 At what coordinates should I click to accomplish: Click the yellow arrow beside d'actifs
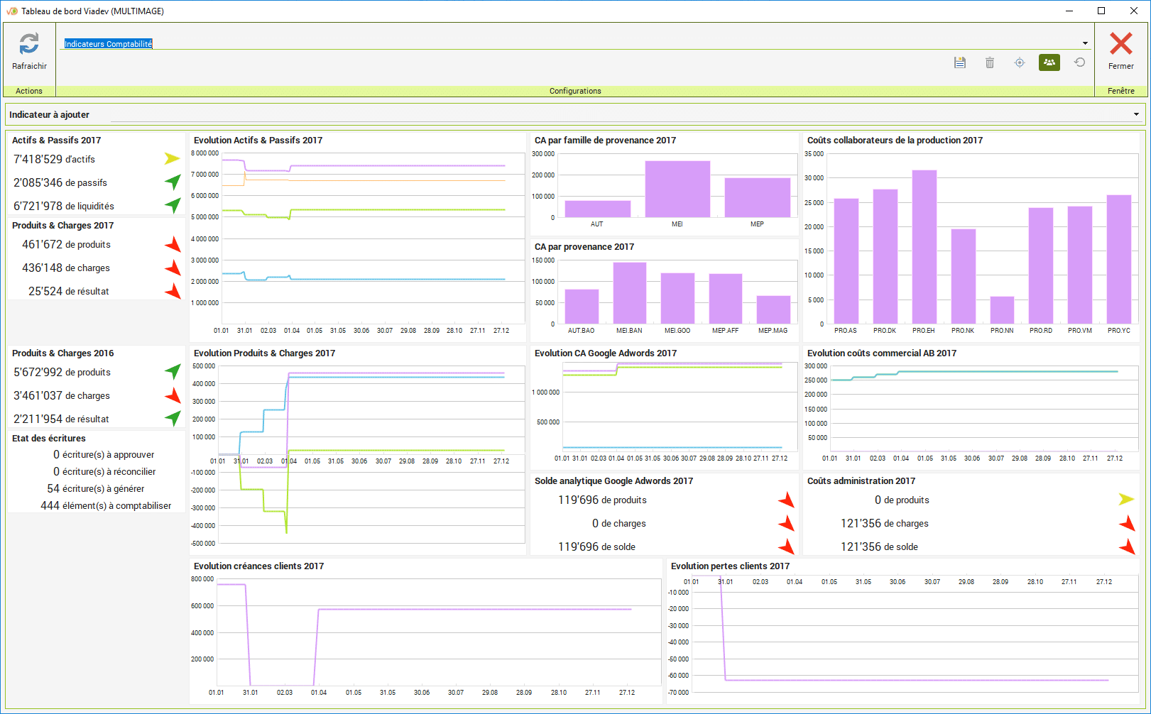[x=172, y=158]
